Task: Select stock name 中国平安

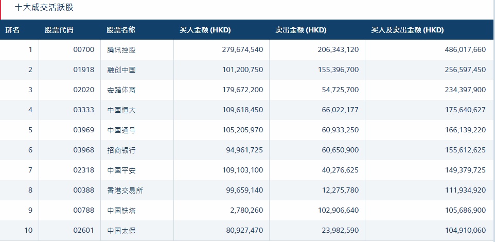Action: pos(121,170)
